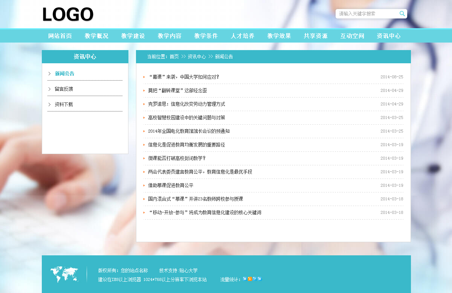Open the article 高校智慧校园建设中的关键问题与对策
This screenshot has height=293, width=452.
[186, 118]
